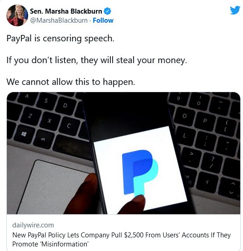Open the dailywire.com domain link
The width and height of the screenshot is (243, 251).
pyautogui.click(x=33, y=225)
